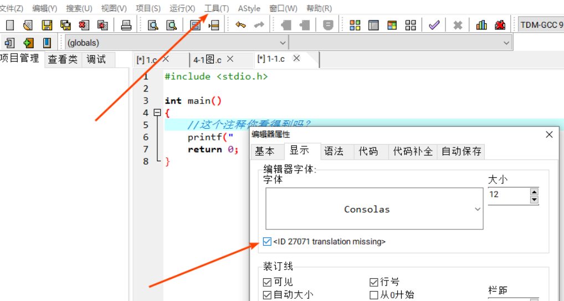Click the Syntax Check purple checkmark icon
Viewport: 564px width, 301px height.
[434, 25]
